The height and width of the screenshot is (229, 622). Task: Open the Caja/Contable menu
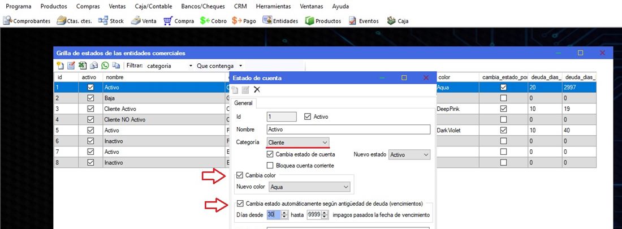(154, 6)
